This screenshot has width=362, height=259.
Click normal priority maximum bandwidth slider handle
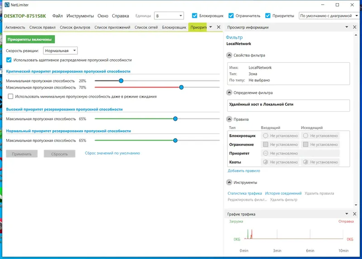[x=175, y=141]
